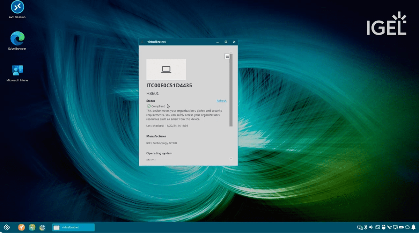This screenshot has height=233, width=419.
Task: Click the mouse settings tray icon
Action: (384, 227)
